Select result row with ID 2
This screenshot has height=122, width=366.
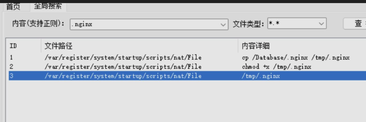click(11, 67)
